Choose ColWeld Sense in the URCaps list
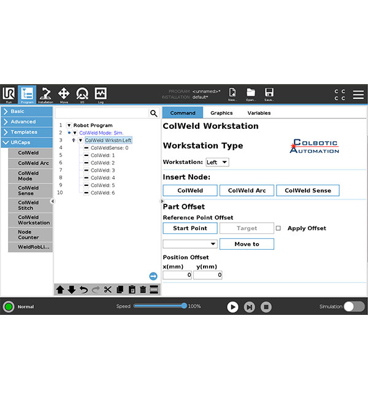This screenshot has height=399, width=368. [x=30, y=190]
